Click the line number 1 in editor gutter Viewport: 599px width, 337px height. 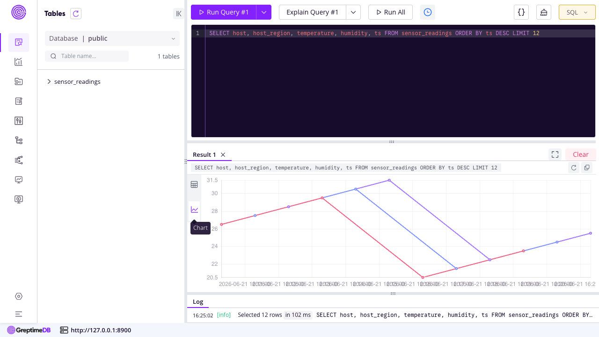coord(197,33)
